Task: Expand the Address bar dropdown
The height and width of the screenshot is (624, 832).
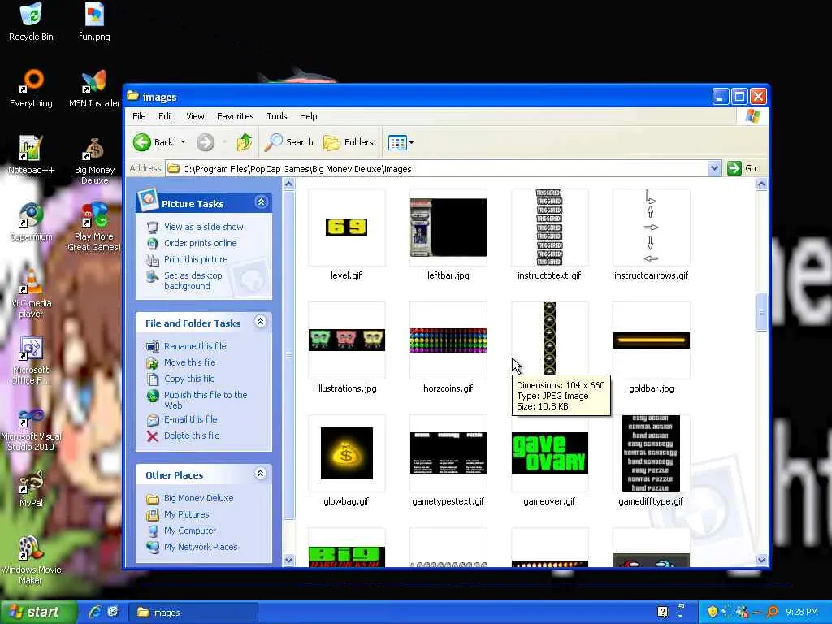Action: coord(714,168)
